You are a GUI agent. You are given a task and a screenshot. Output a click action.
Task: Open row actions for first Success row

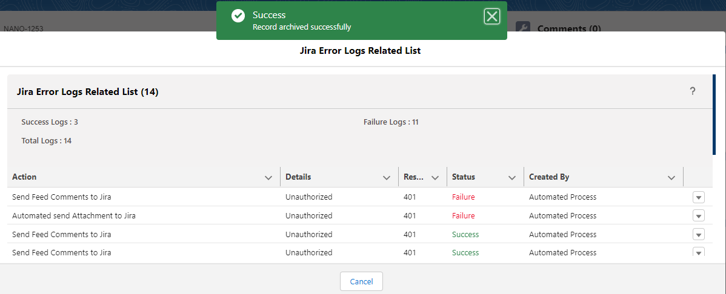[x=699, y=234]
